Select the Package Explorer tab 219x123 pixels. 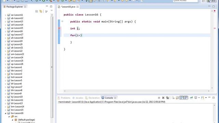(x=15, y=7)
